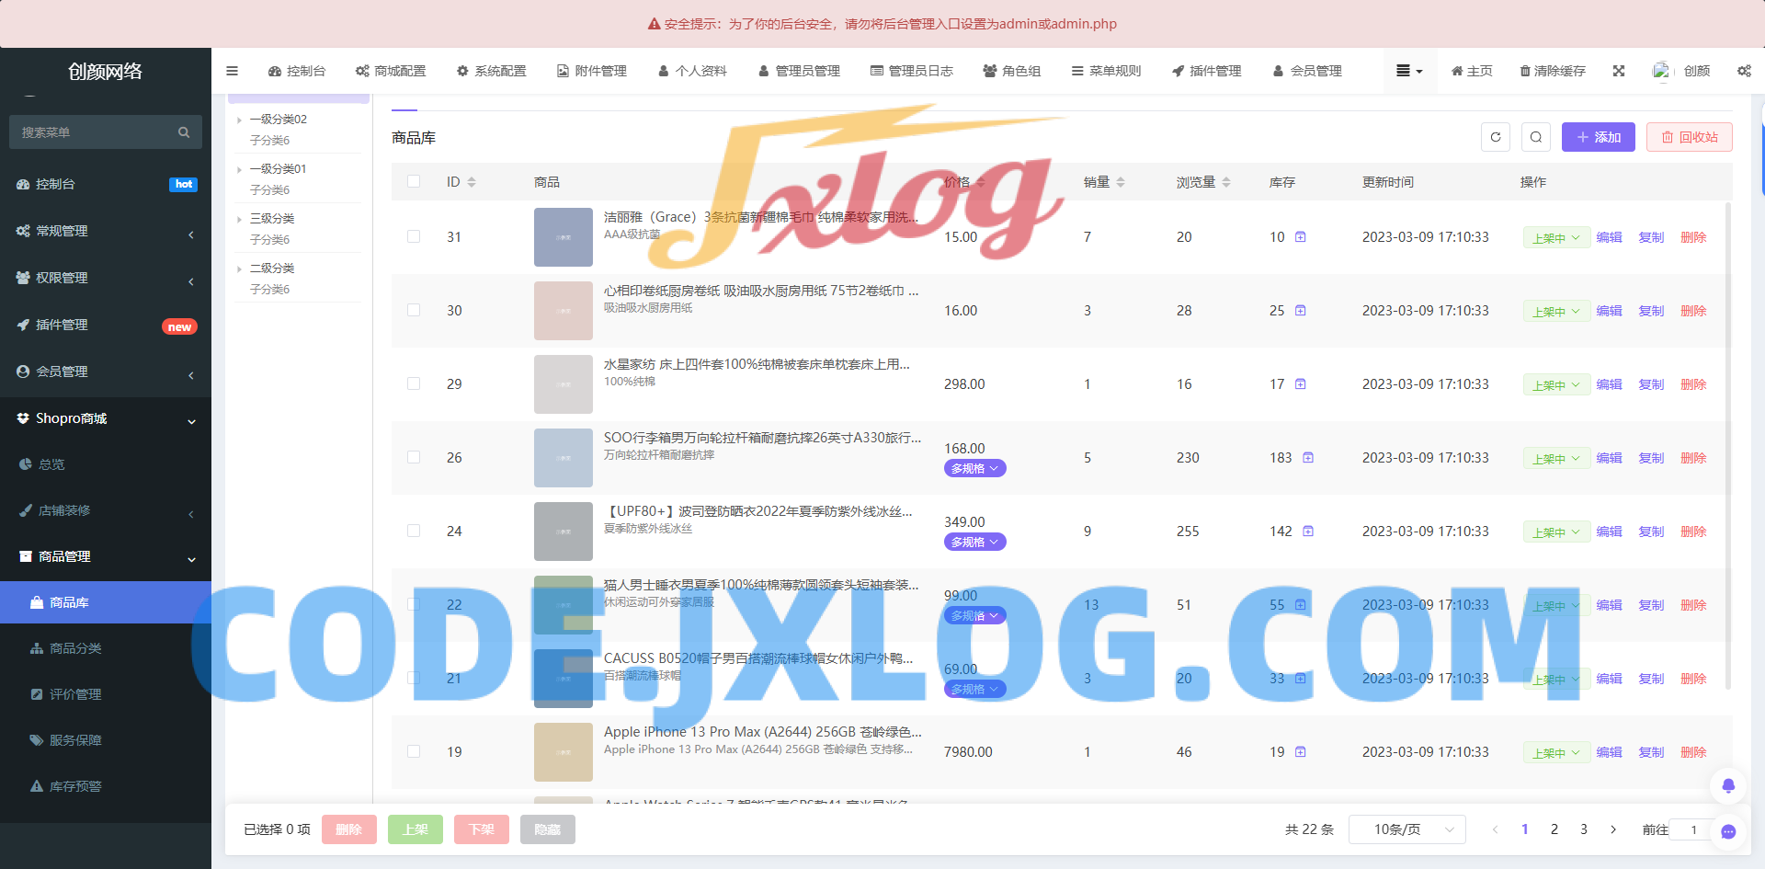
Task: Check the checkbox for product ID 31
Action: [x=414, y=236]
